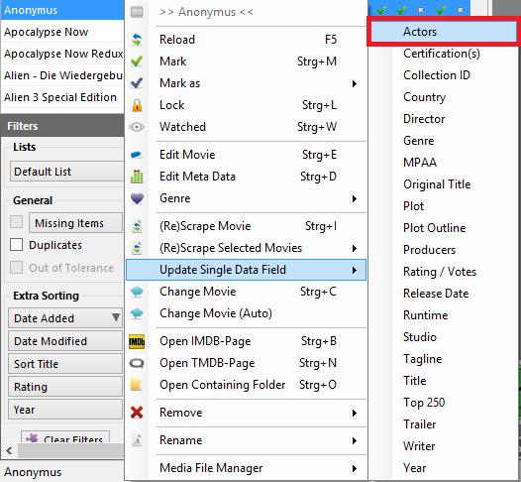Click the Clear Filters button
521x482 pixels.
pyautogui.click(x=65, y=437)
